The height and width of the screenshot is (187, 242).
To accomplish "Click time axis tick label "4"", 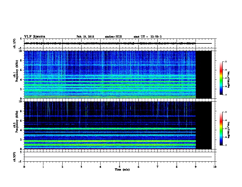I will coord(101,167).
